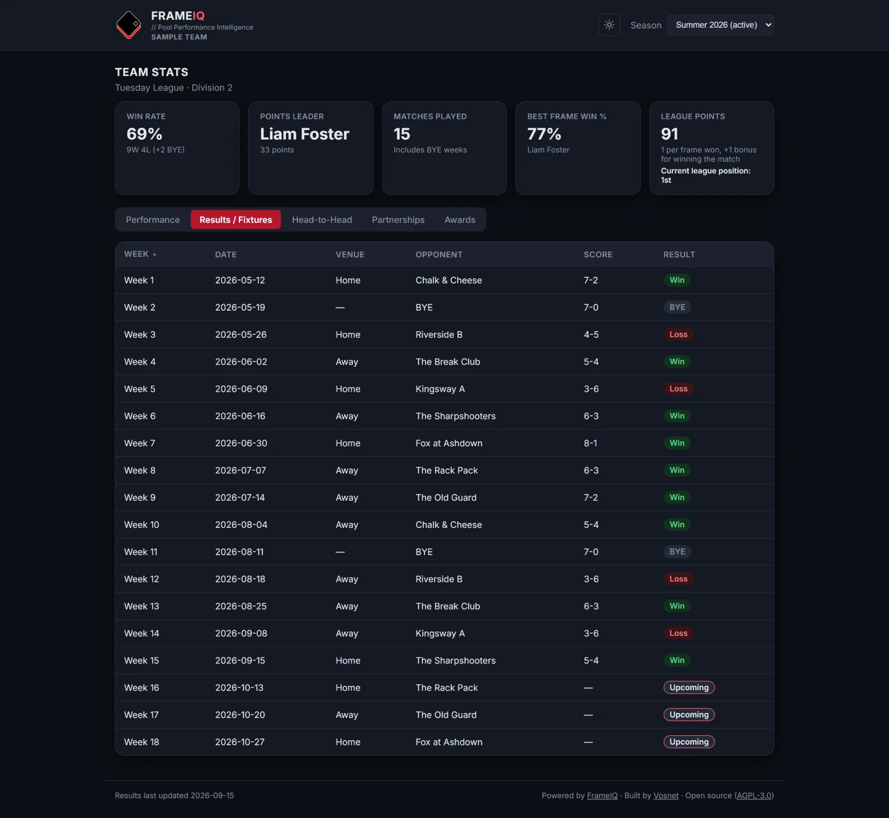Click the SAMPLE TEAM header text
This screenshot has width=889, height=818.
[x=179, y=37]
